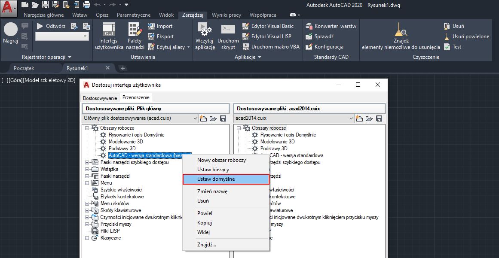This screenshot has height=258, width=499.
Task: Click the Plot printer icon in quick access toolbar
Action: coord(86,4)
